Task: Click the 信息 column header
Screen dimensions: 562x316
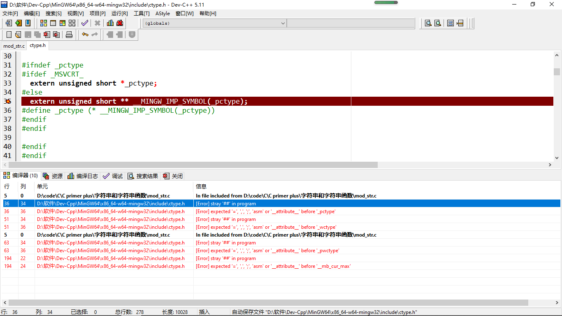Action: click(377, 186)
